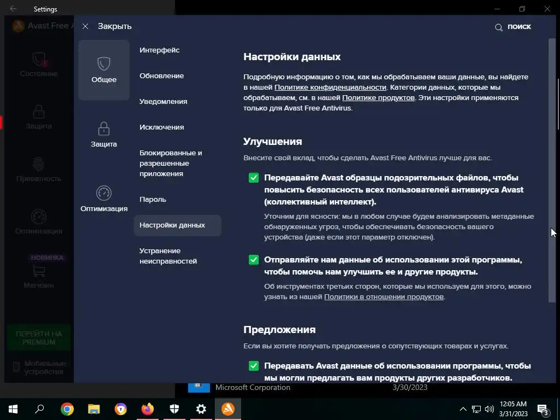Click the Магазин cart icon
Screen dimensions: 560x420
(39, 271)
